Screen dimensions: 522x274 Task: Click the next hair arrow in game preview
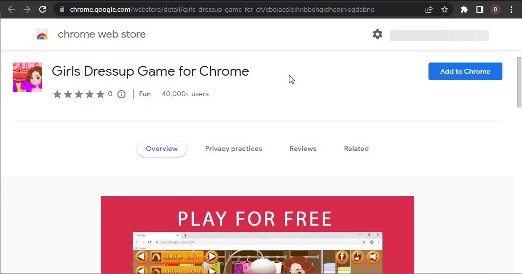[212, 256]
